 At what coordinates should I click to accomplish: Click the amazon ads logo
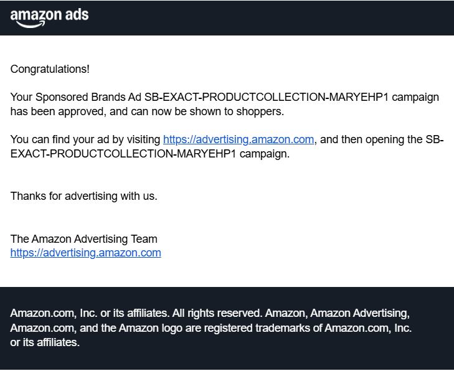(49, 17)
